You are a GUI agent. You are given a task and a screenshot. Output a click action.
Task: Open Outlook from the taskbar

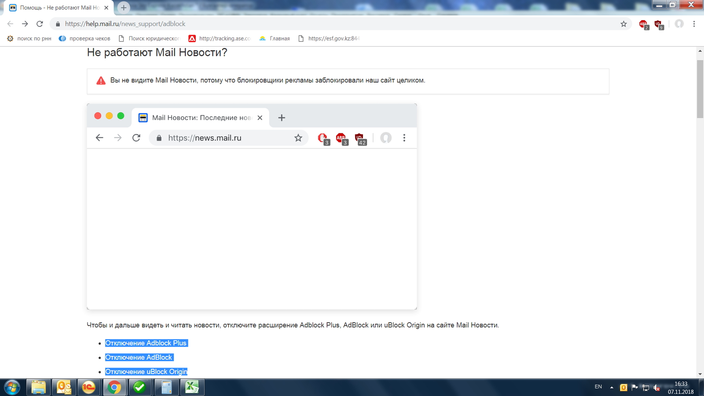tap(64, 387)
